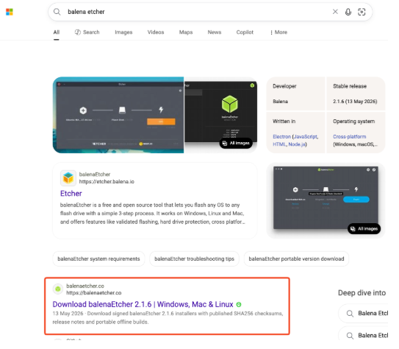
Task: Click the Stable release value 2.1.6
Action: pyautogui.click(x=355, y=102)
